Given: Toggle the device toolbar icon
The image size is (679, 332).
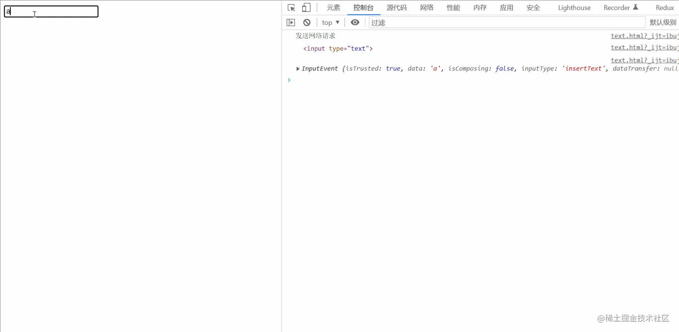Looking at the screenshot, I should coord(306,8).
